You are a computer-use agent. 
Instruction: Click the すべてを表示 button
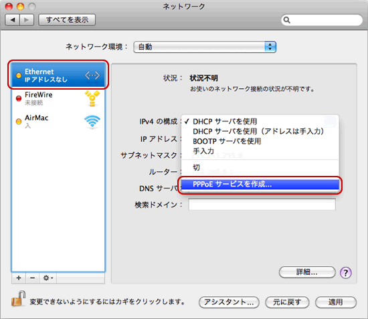coord(67,20)
